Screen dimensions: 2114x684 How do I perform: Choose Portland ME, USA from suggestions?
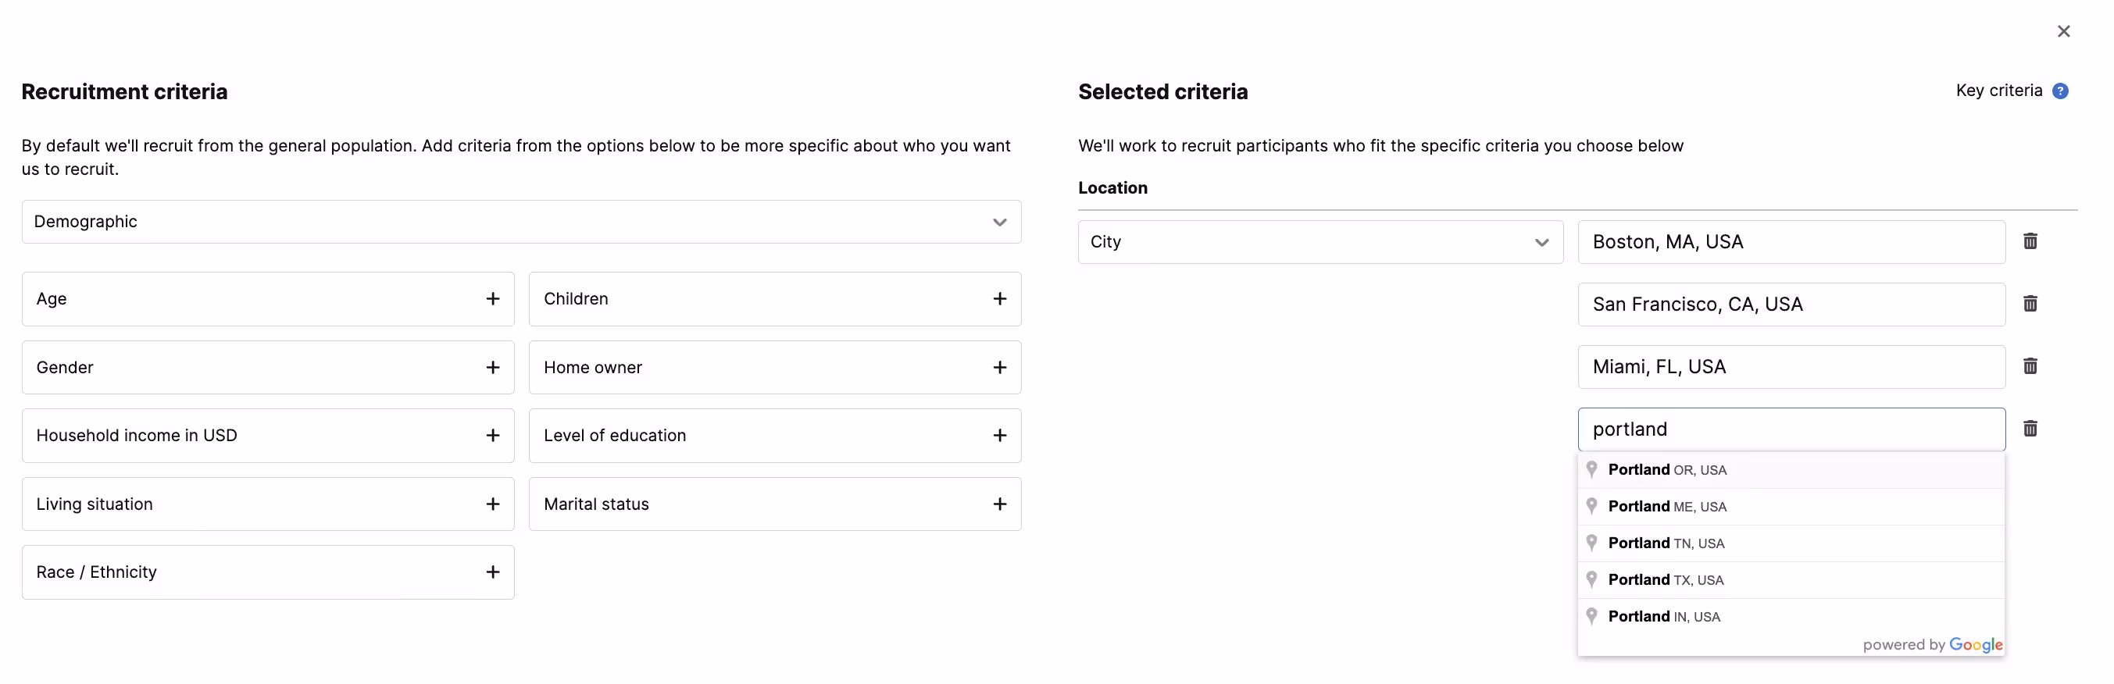point(1666,507)
